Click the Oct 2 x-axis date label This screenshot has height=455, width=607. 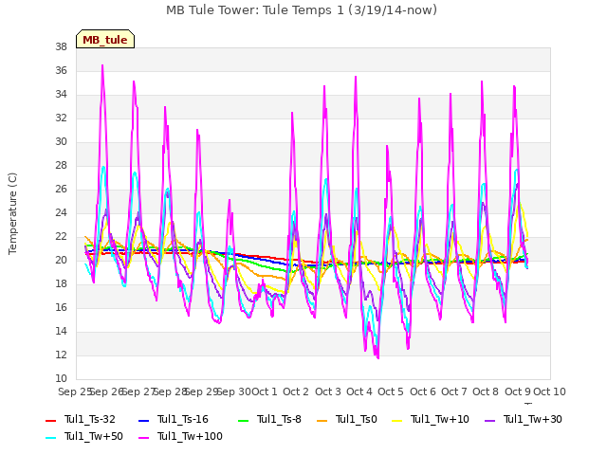pyautogui.click(x=296, y=391)
